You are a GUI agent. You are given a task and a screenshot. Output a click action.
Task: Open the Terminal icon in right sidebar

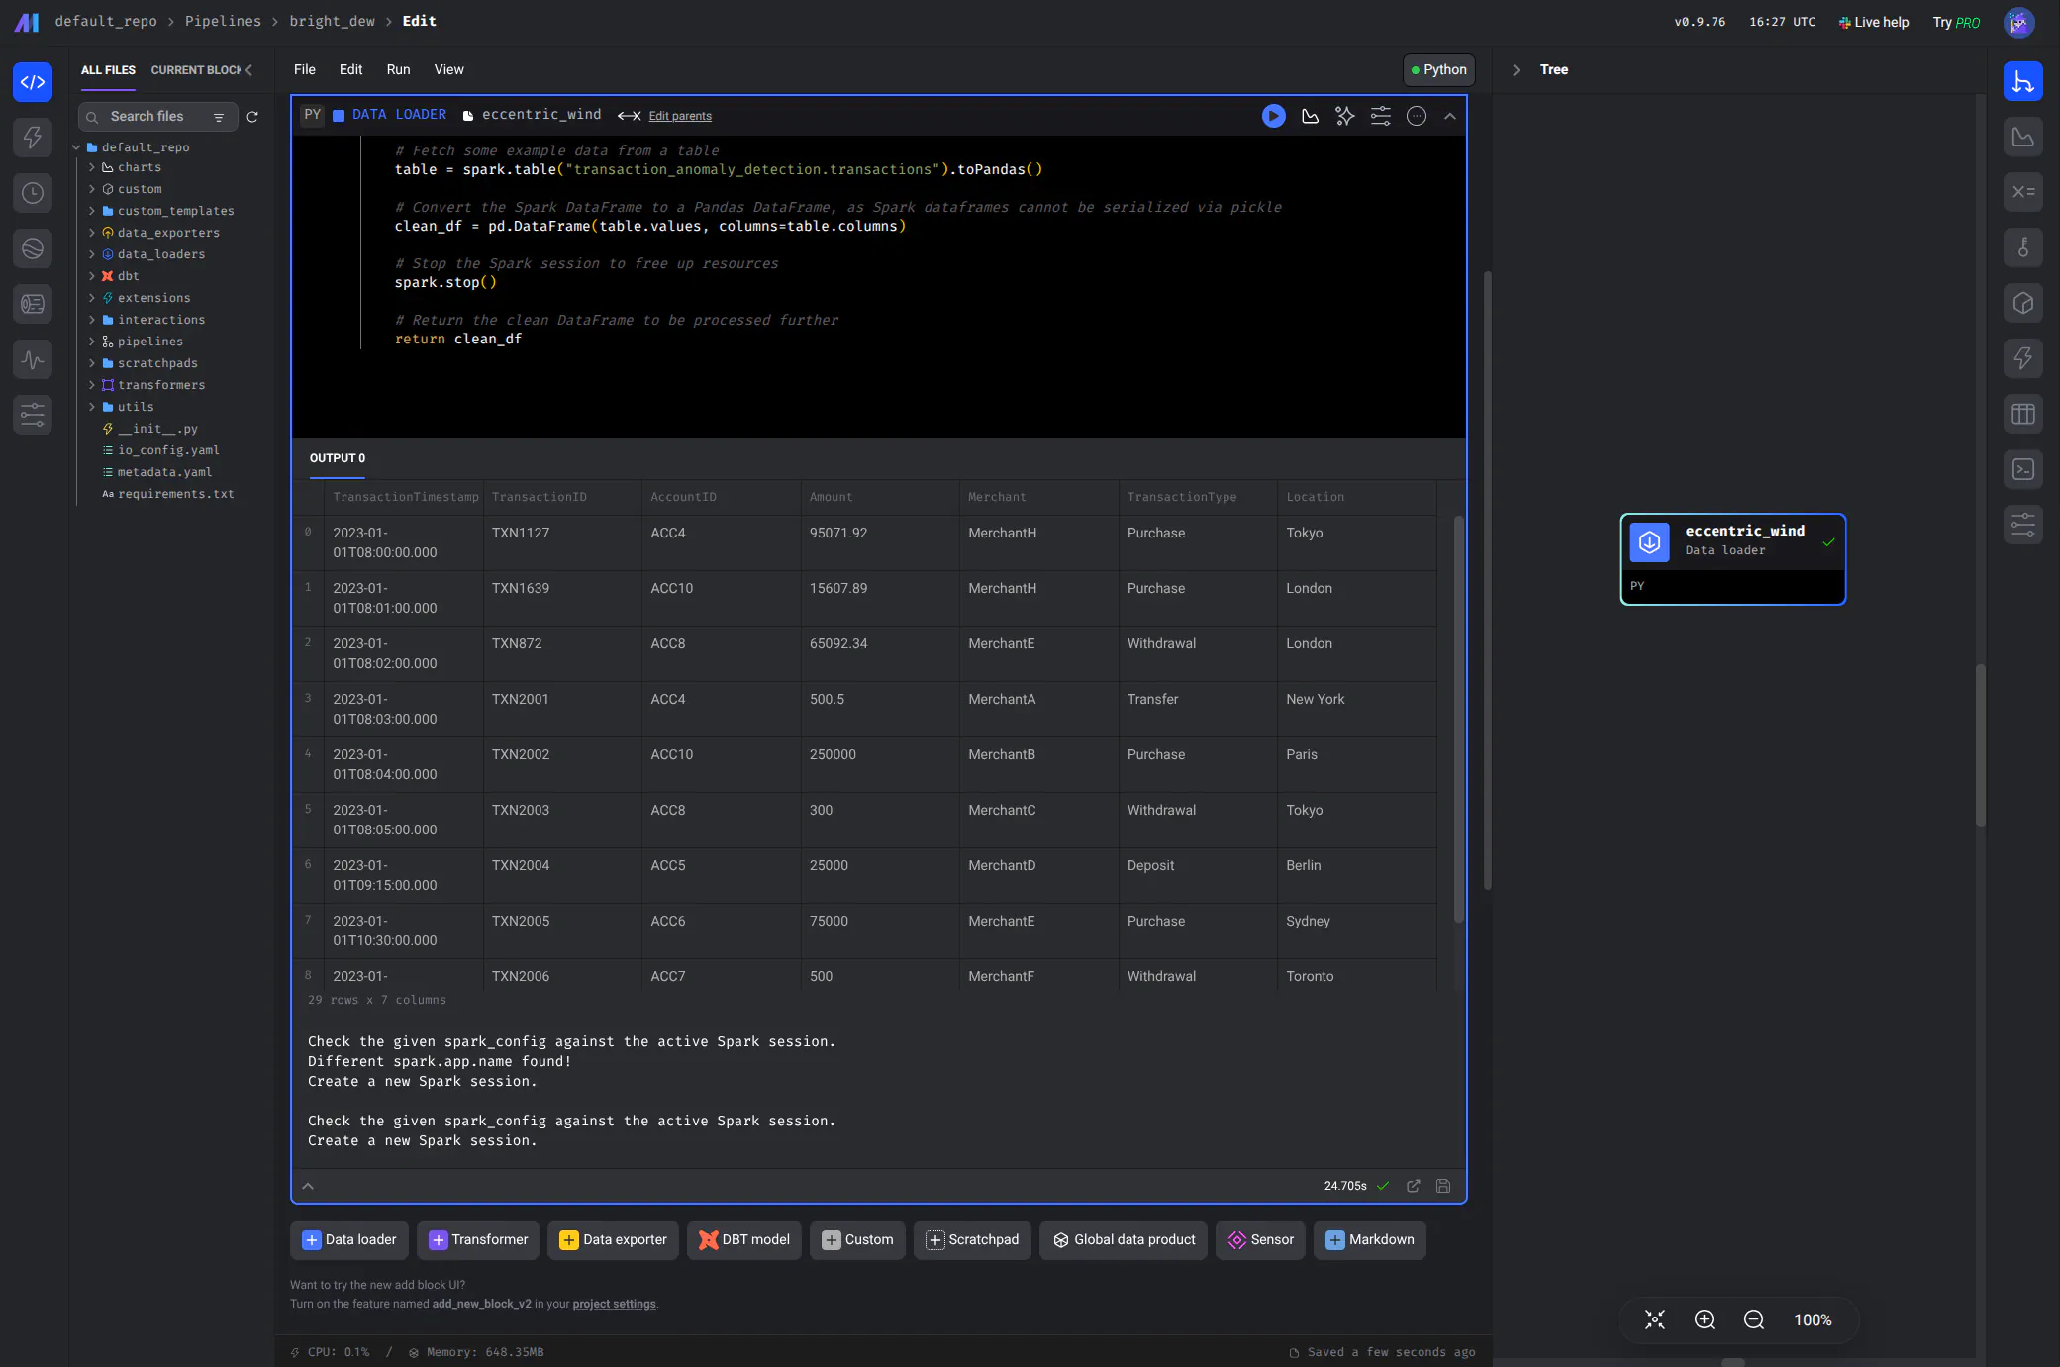click(2022, 469)
